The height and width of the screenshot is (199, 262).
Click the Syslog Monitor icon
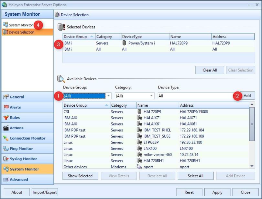point(6,159)
